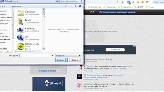This screenshot has height=92, width=164.
Task: Select Загрузки in navigation pane
Action: (x=3, y=14)
